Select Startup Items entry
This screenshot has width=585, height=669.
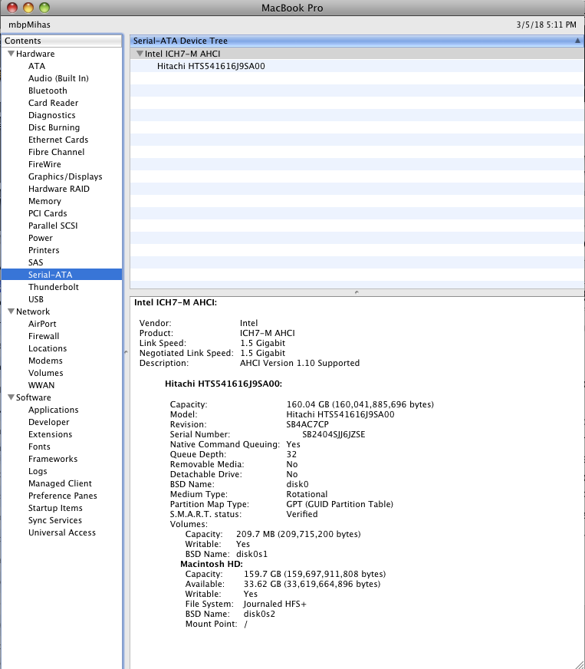[x=55, y=508]
